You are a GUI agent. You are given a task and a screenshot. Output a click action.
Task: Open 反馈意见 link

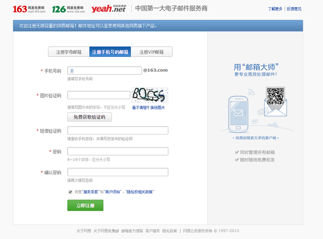click(x=294, y=9)
